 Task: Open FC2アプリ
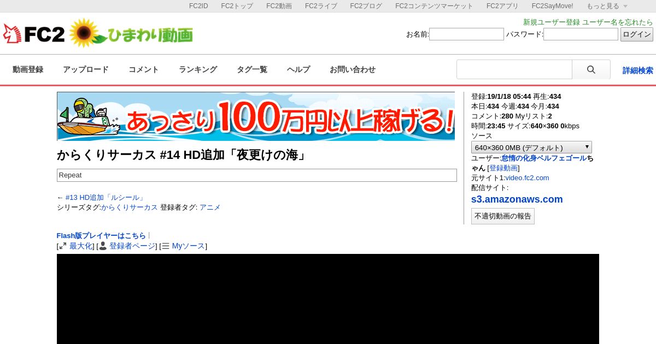click(x=502, y=6)
